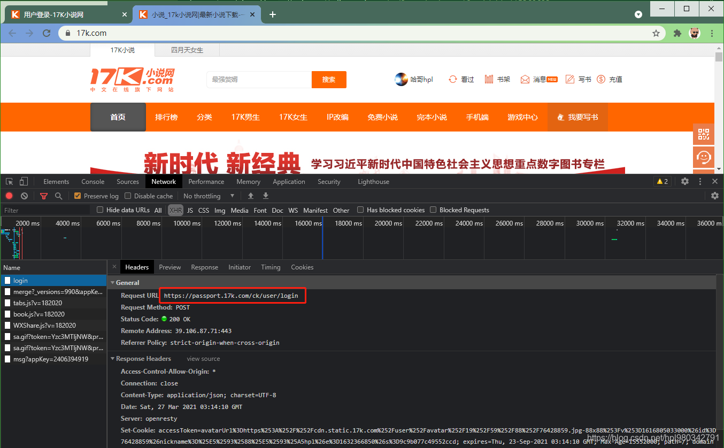724x448 pixels.
Task: Collapse the Response Headers section
Action: click(113, 358)
